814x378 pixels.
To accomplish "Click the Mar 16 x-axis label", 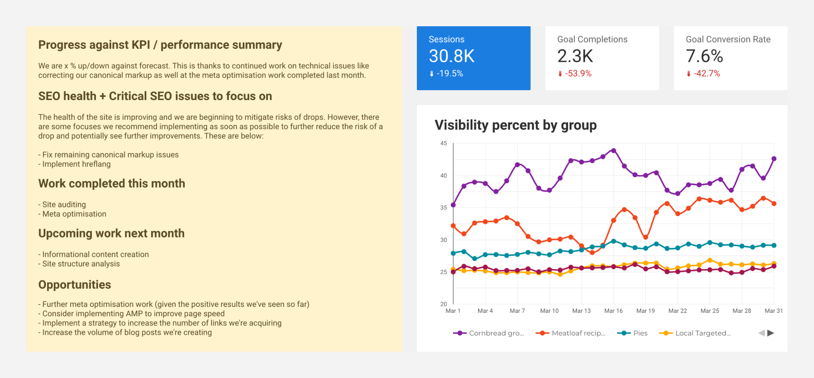I will [614, 311].
